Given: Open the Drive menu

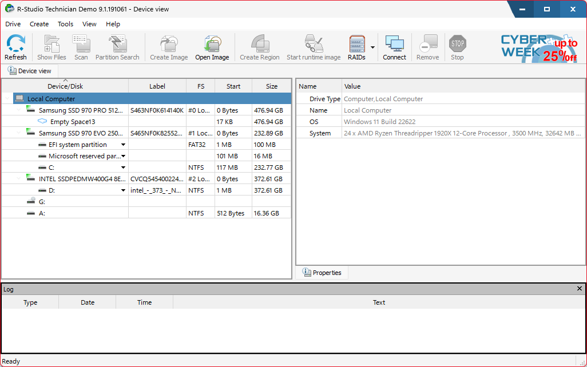Looking at the screenshot, I should point(13,24).
